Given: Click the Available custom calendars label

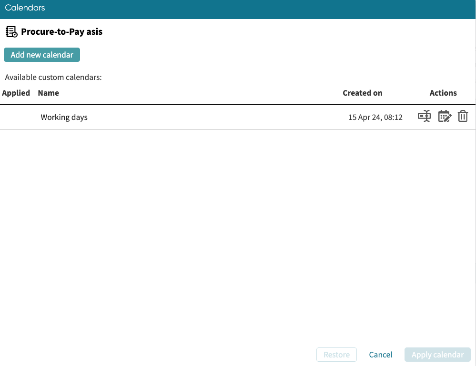Looking at the screenshot, I should tap(53, 77).
